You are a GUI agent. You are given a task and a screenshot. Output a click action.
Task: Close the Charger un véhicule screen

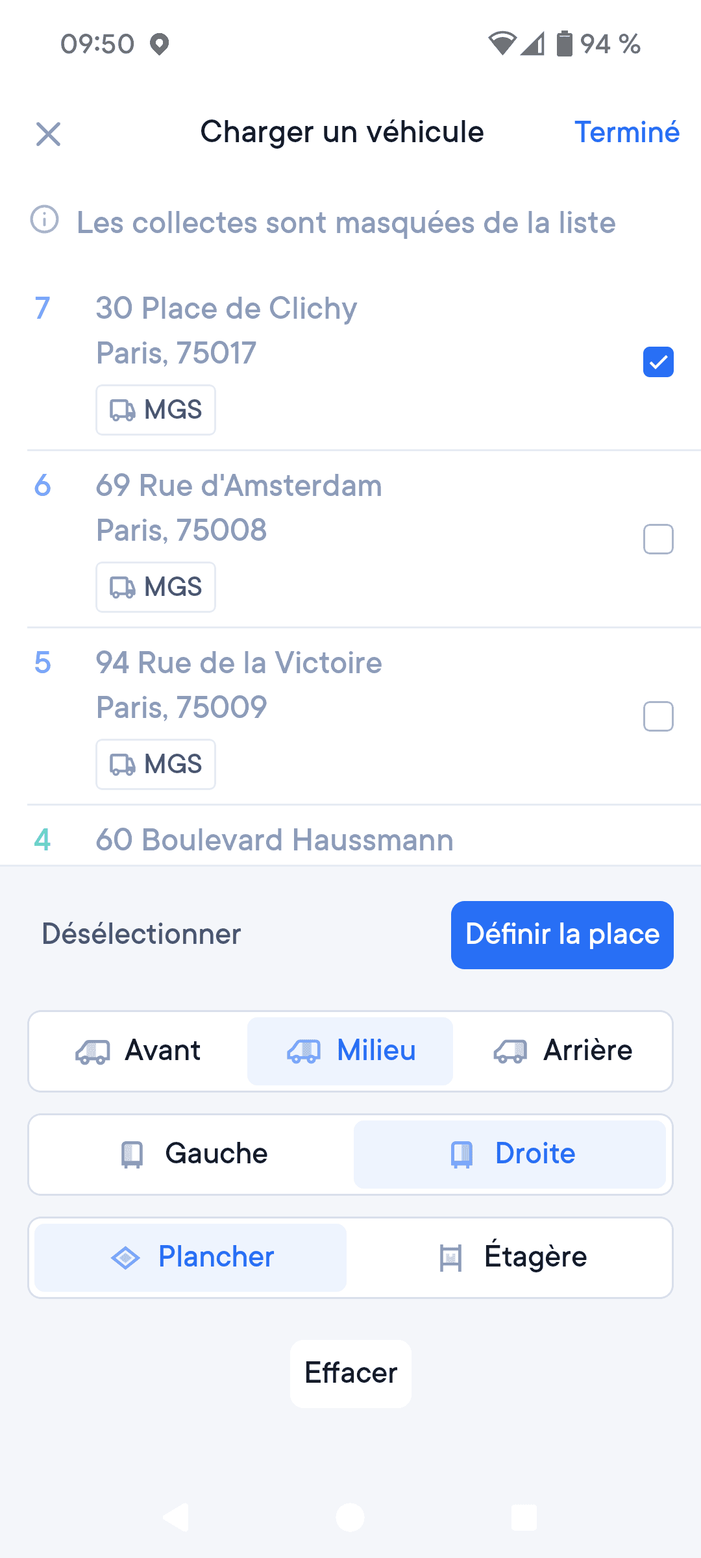(x=48, y=134)
